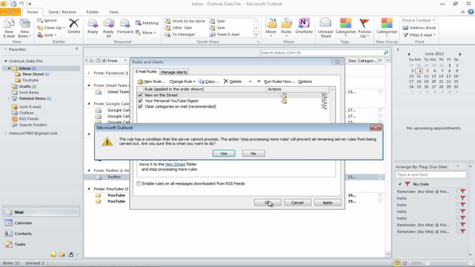Click New Rule in Rules and Alerts

coord(151,82)
